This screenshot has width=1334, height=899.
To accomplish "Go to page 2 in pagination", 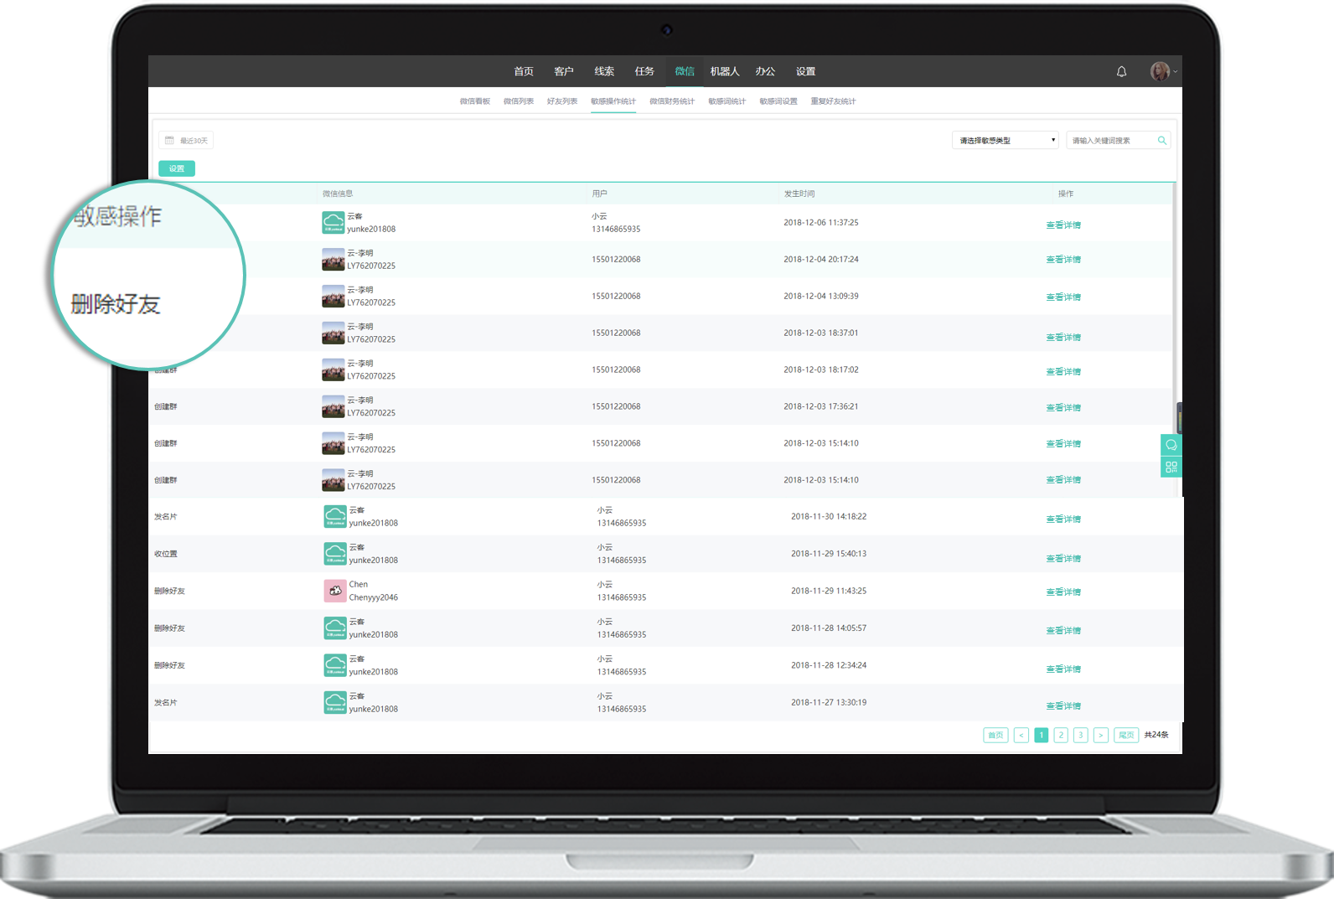I will tap(1061, 735).
